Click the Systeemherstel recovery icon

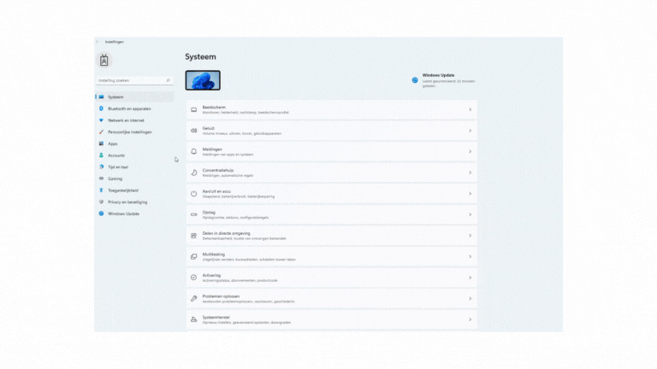click(x=193, y=319)
